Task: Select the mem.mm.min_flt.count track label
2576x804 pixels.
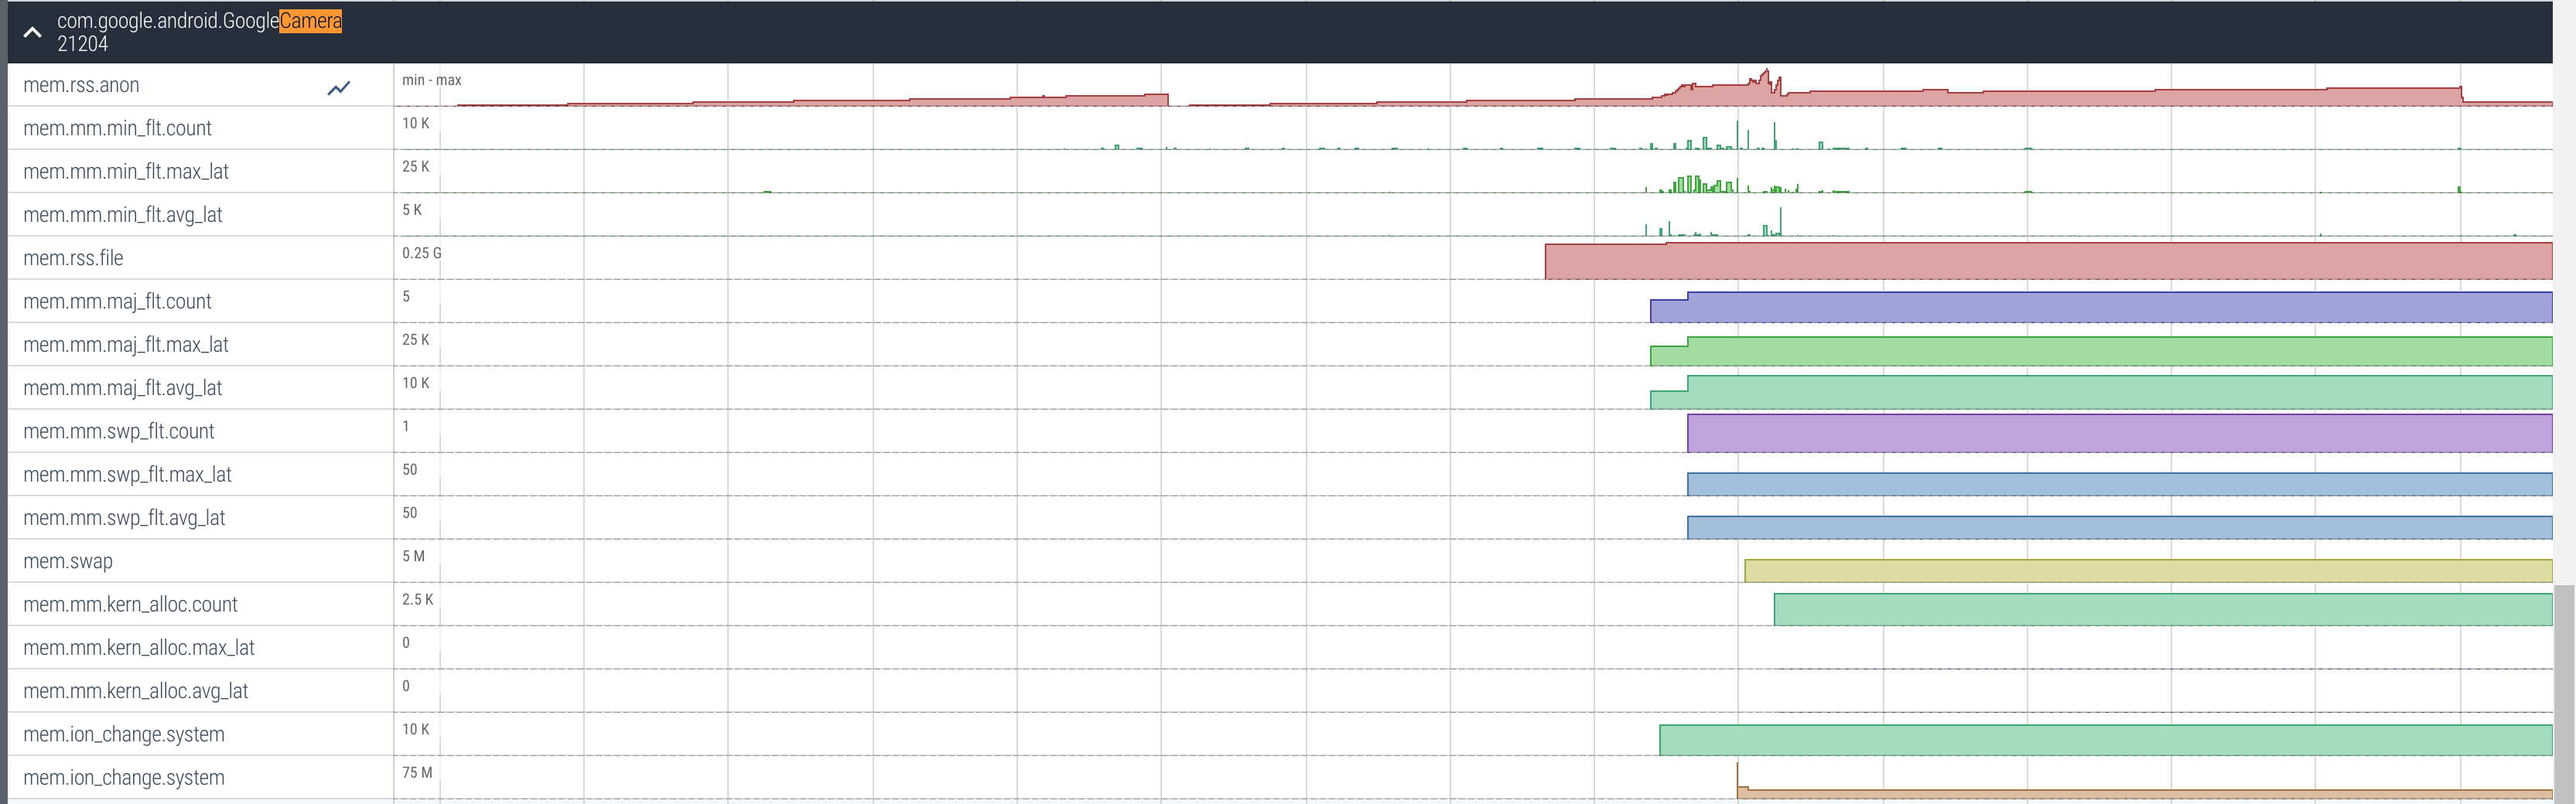Action: (x=117, y=129)
